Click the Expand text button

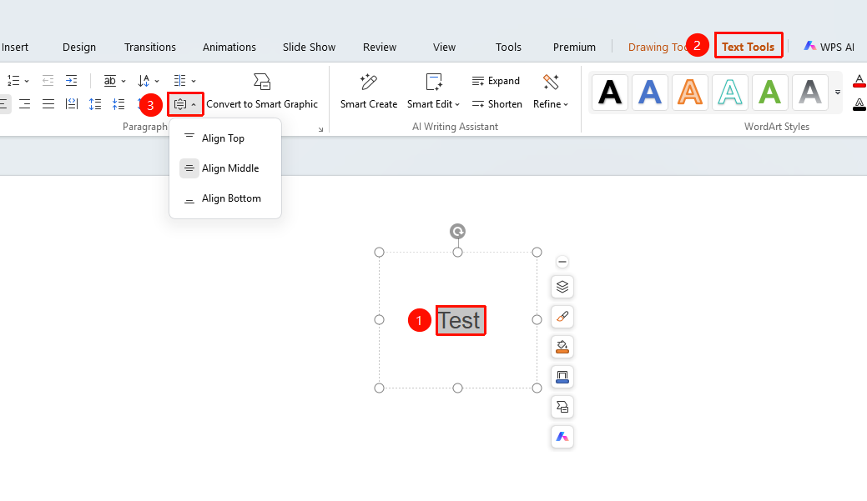point(496,81)
